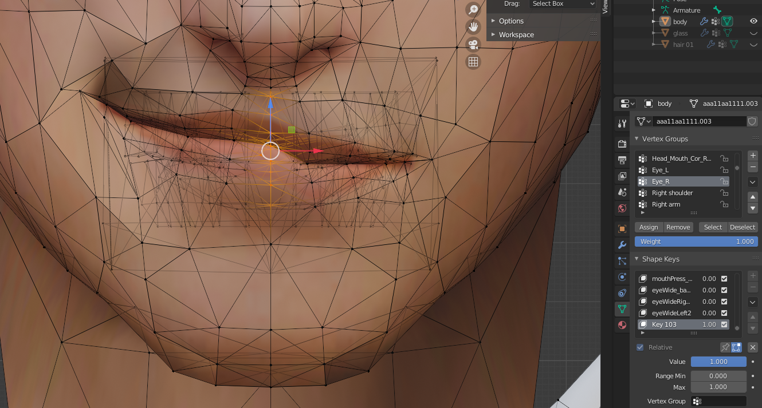
Task: Open Material properties sphere icon
Action: [x=622, y=325]
